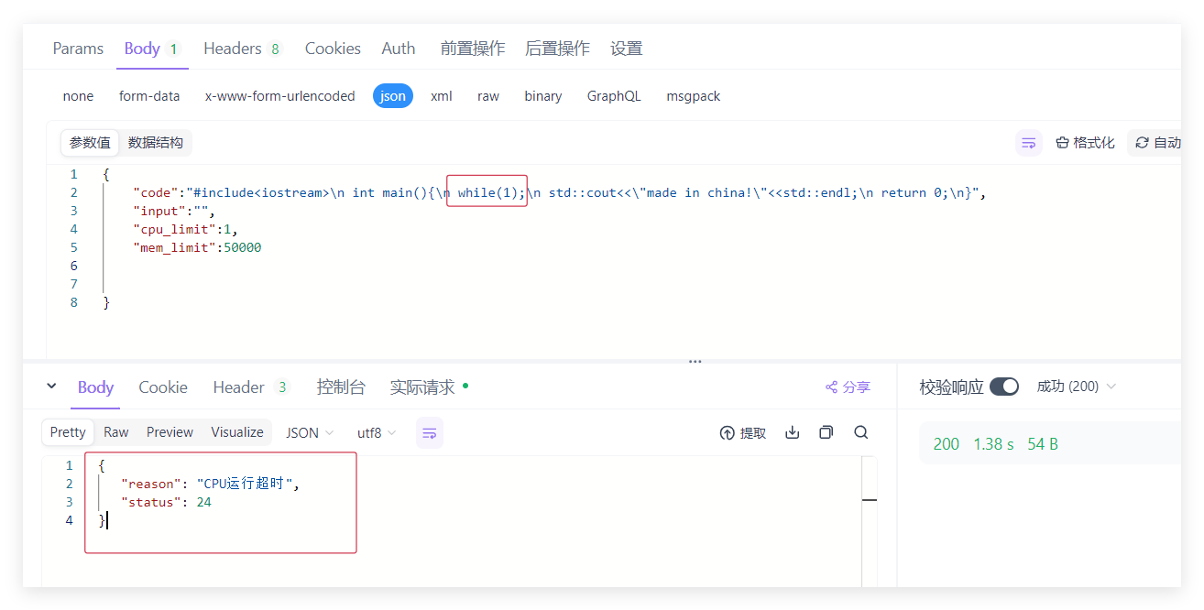
Task: Select the none body type
Action: 78,96
